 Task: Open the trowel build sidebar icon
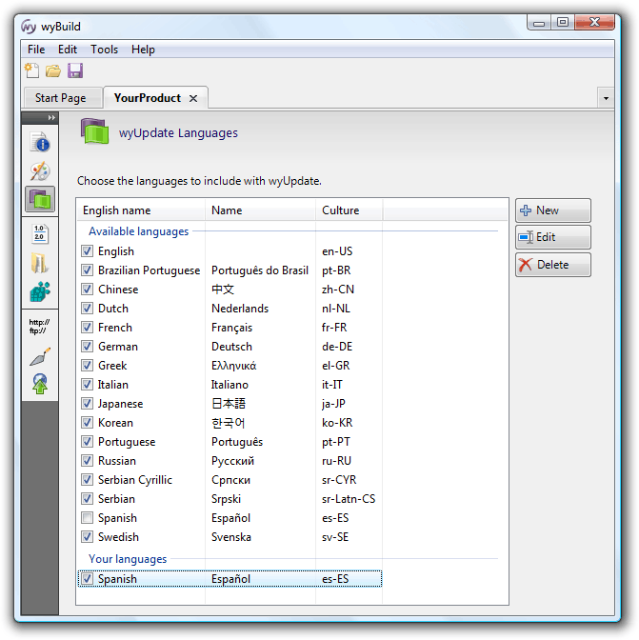point(40,356)
